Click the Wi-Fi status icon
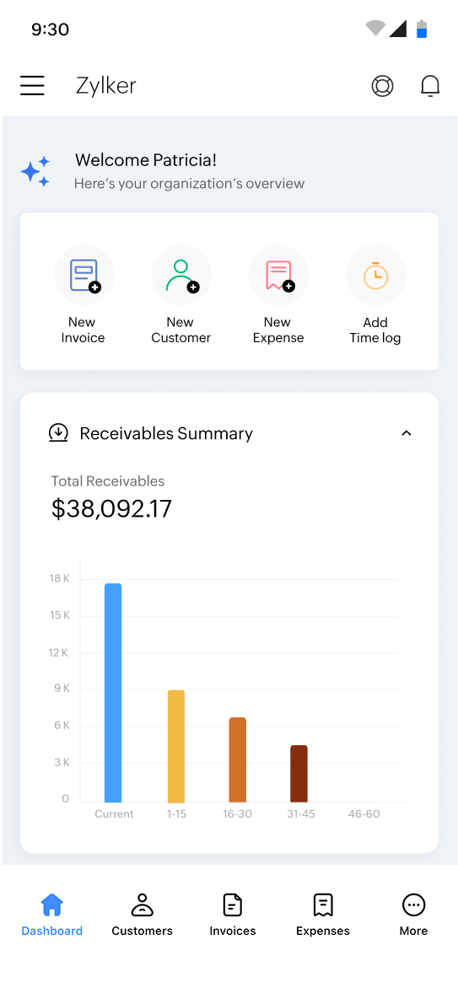458x988 pixels. (x=375, y=29)
